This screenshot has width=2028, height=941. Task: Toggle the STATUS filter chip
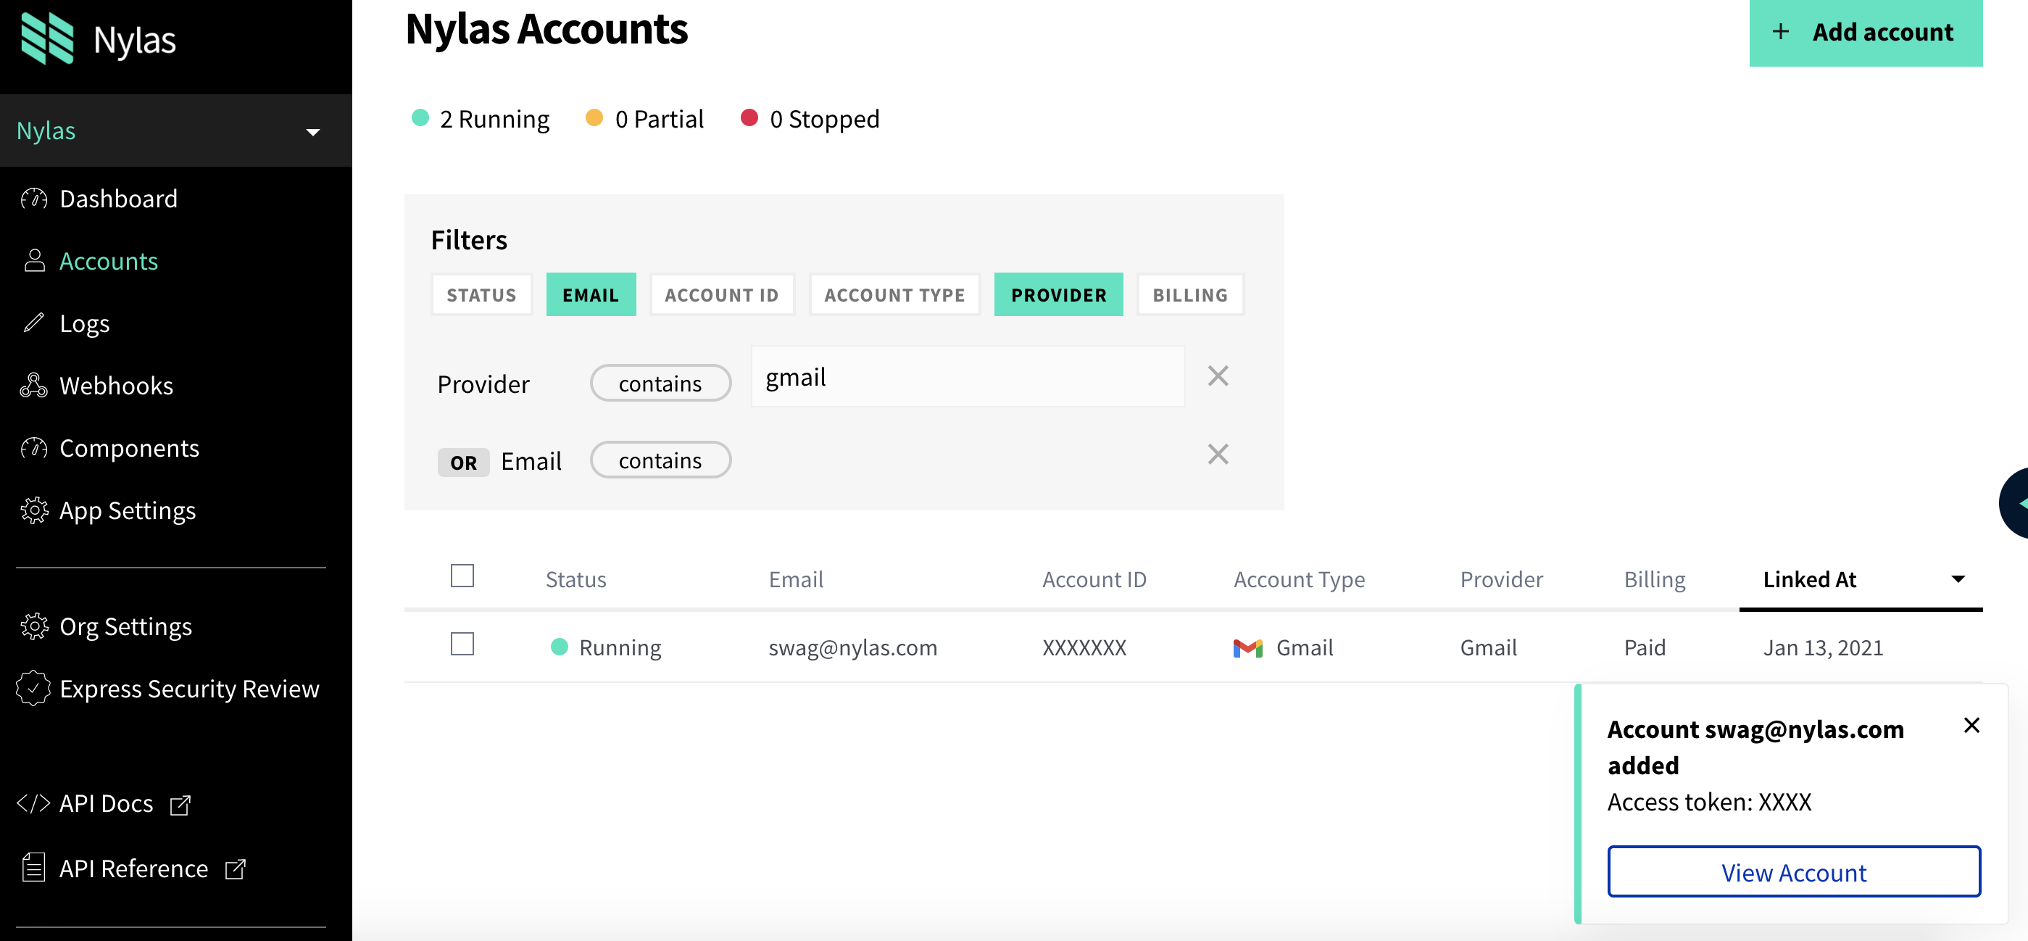click(482, 294)
